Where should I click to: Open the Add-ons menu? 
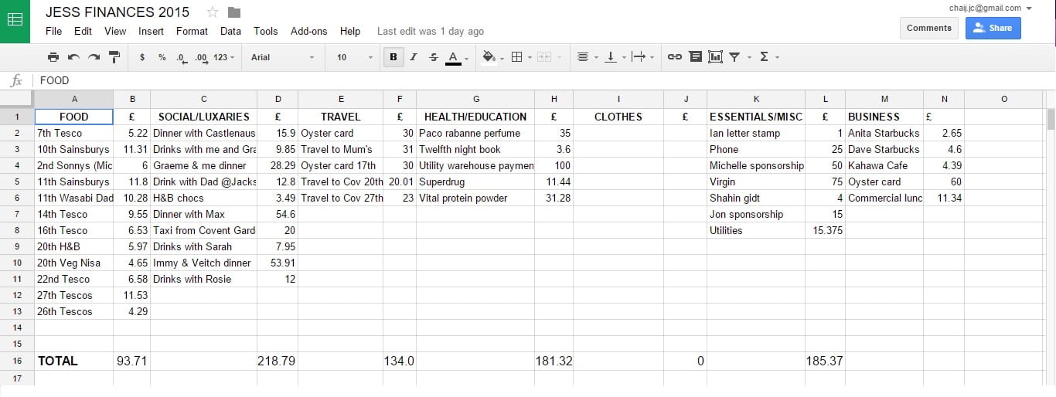pos(308,32)
